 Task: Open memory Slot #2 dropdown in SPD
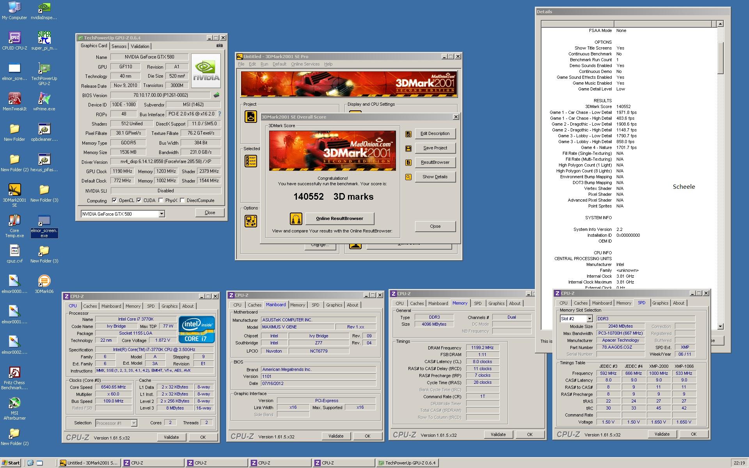(x=589, y=319)
